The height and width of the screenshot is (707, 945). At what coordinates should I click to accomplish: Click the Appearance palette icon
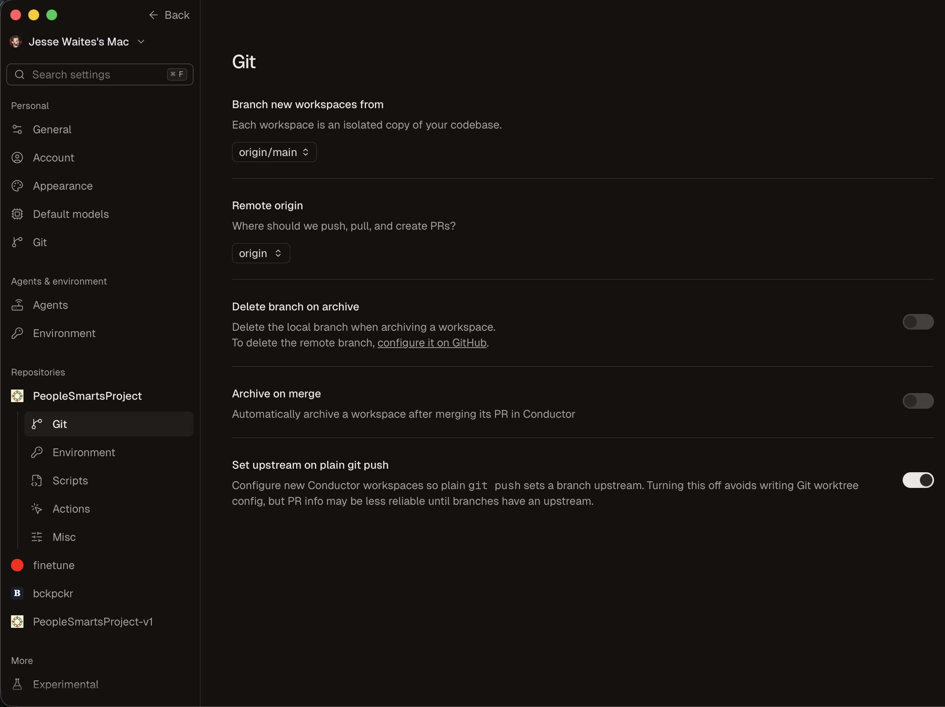coord(17,186)
